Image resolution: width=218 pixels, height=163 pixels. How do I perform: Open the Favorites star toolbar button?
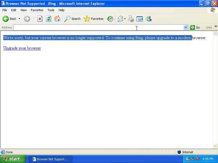pos(93,19)
